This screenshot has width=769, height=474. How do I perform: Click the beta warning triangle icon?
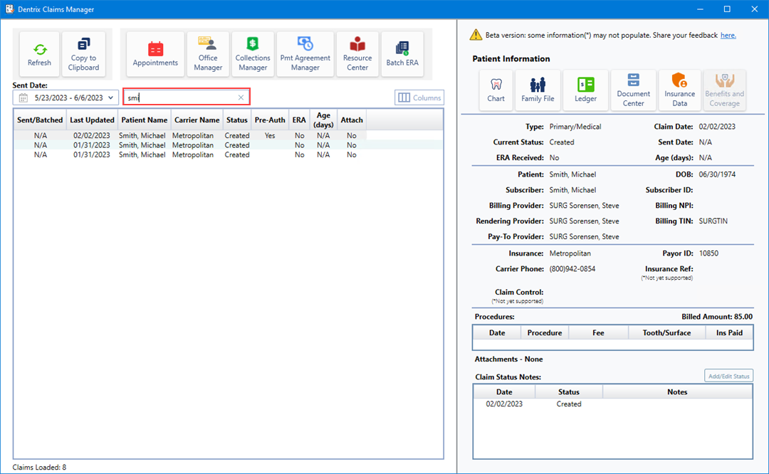pos(476,35)
